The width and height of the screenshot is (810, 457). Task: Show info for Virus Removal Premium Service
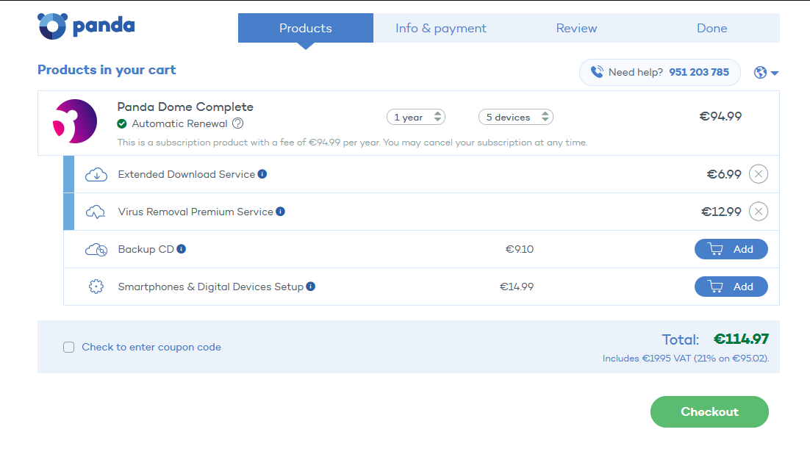coord(281,211)
